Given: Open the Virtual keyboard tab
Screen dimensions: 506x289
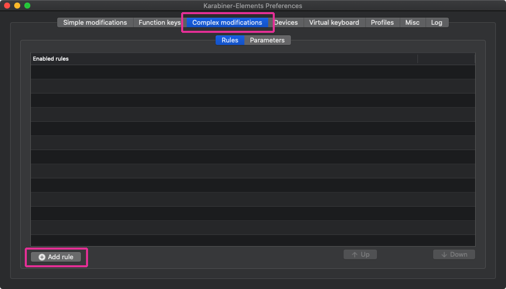Looking at the screenshot, I should point(334,23).
